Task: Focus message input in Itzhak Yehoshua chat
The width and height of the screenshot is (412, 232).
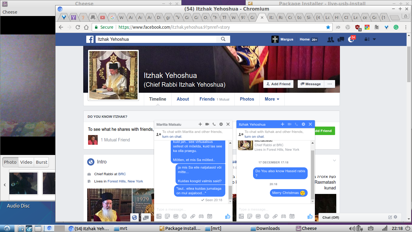Action: [275, 209]
